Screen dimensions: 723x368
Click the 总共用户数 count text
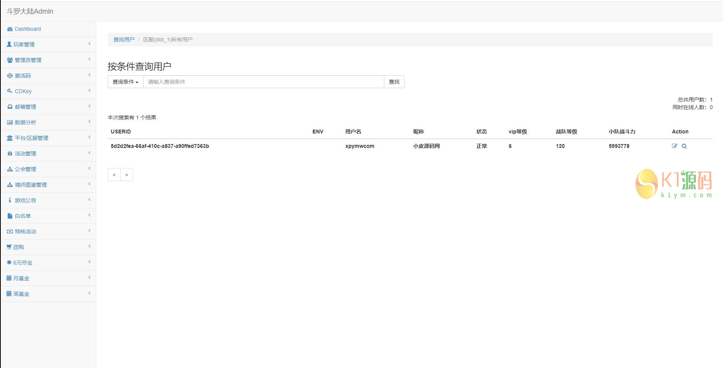point(695,100)
